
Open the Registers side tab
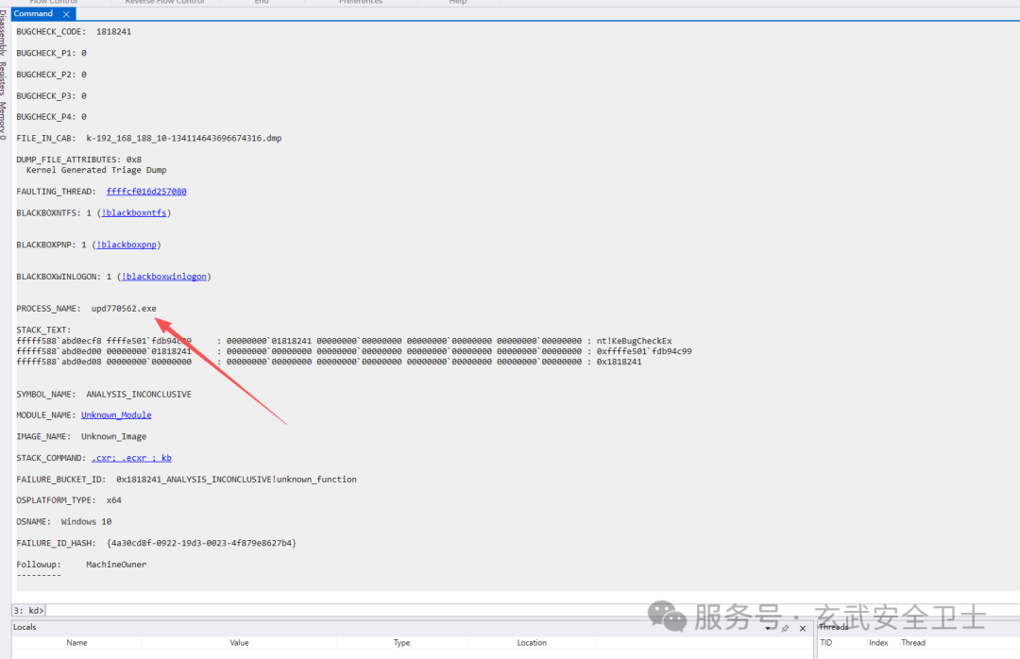[x=5, y=80]
